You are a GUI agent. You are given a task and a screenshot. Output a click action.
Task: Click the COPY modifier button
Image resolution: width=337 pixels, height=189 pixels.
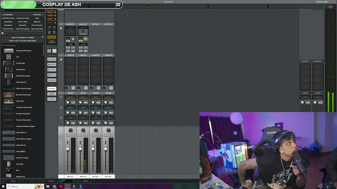52,70
